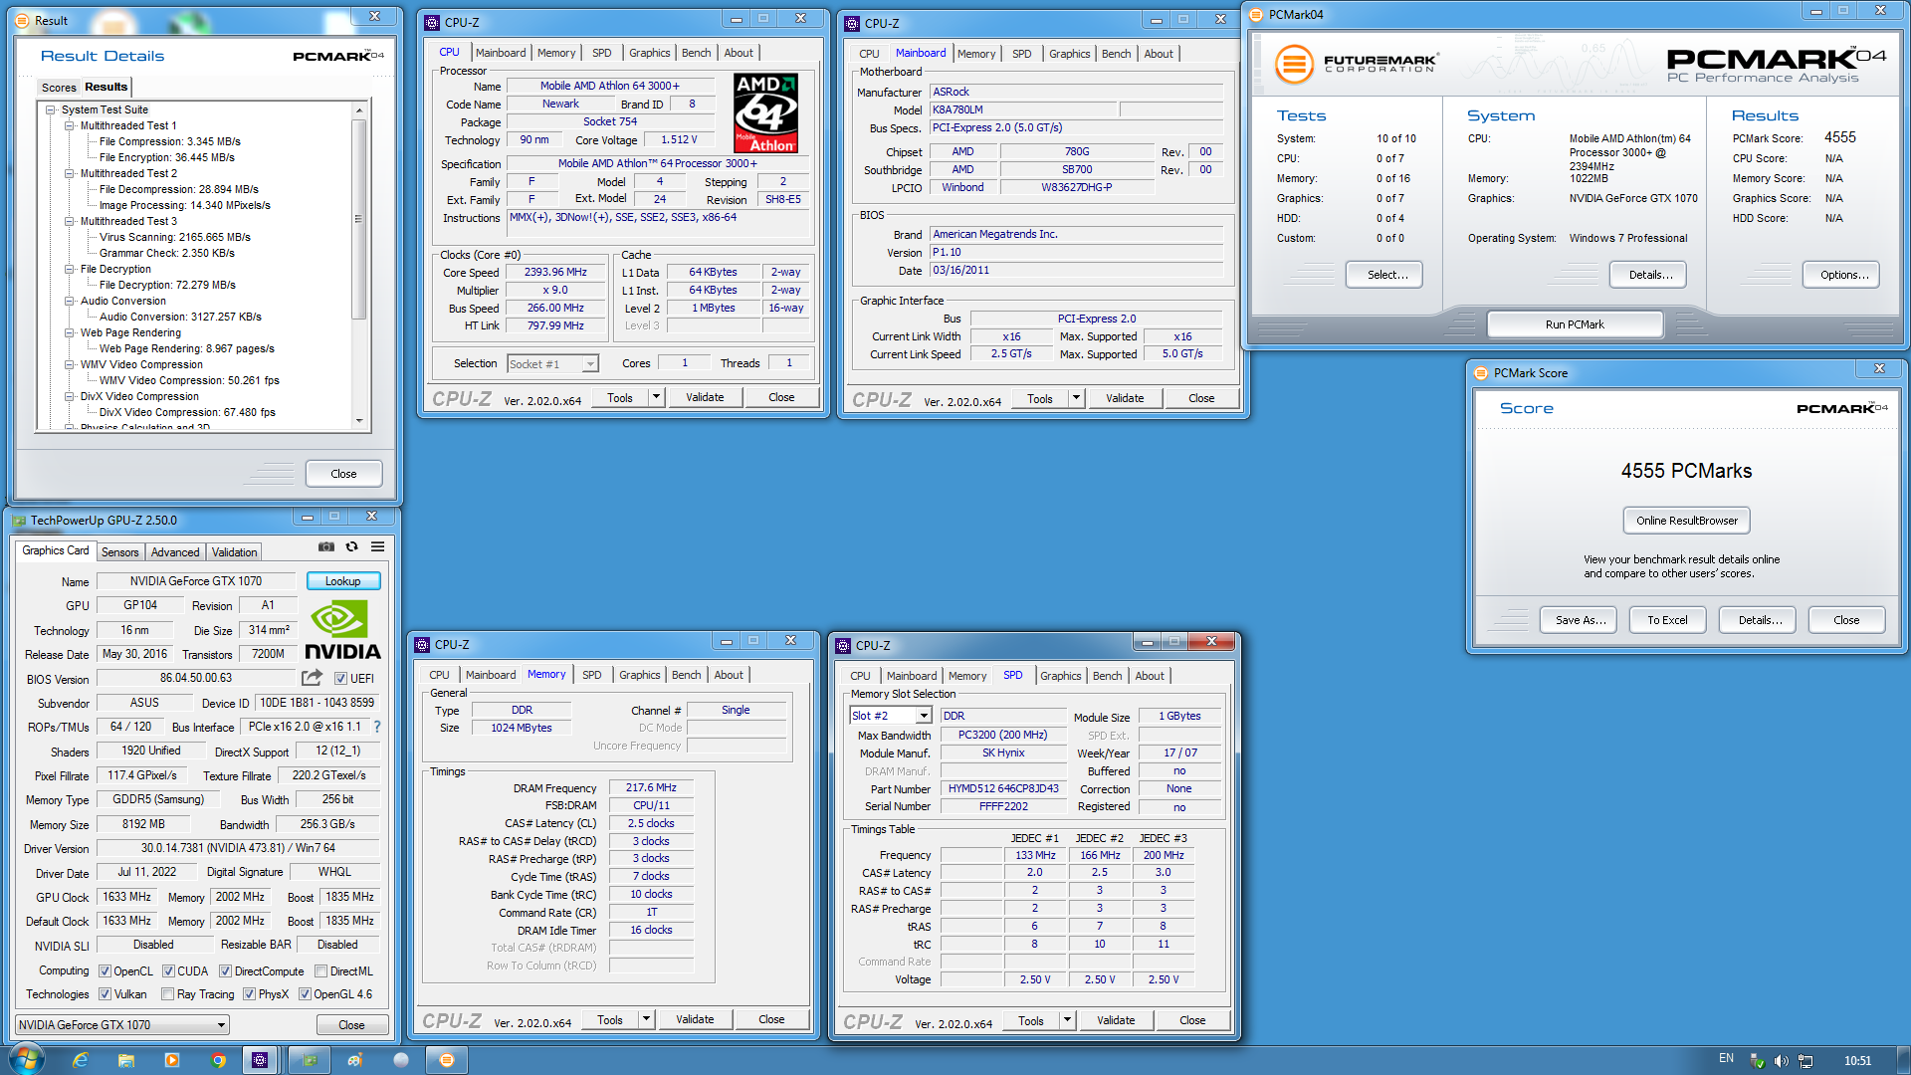
Task: Toggle the UEFI checkbox
Action: [340, 679]
